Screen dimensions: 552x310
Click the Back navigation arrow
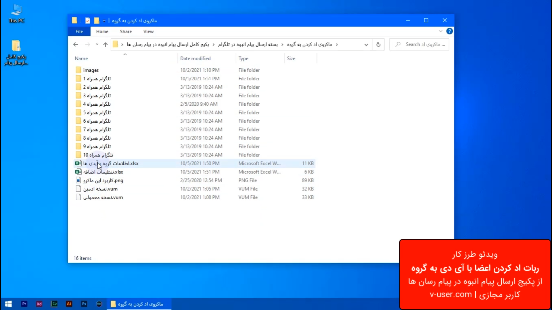(x=76, y=44)
